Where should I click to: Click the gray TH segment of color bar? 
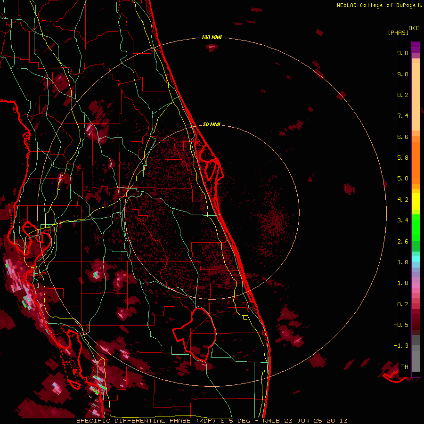[416, 361]
